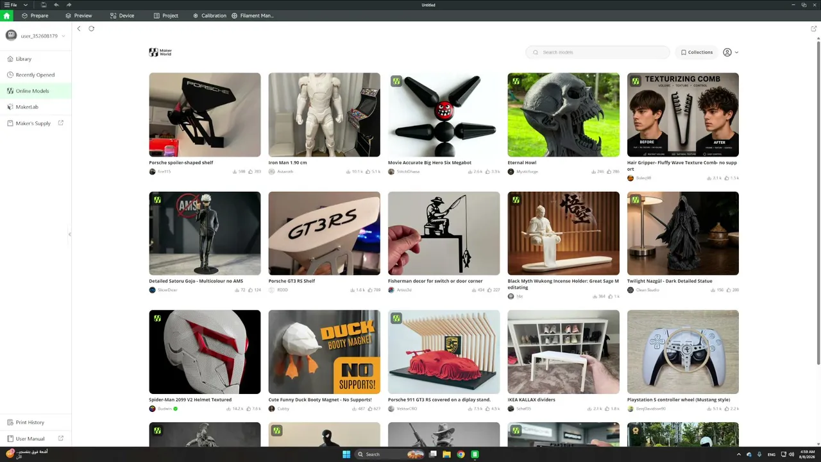
Task: Click the Search models input field
Action: tap(597, 52)
